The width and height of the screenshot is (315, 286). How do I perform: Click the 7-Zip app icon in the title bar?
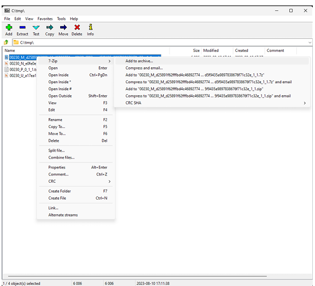7,10
